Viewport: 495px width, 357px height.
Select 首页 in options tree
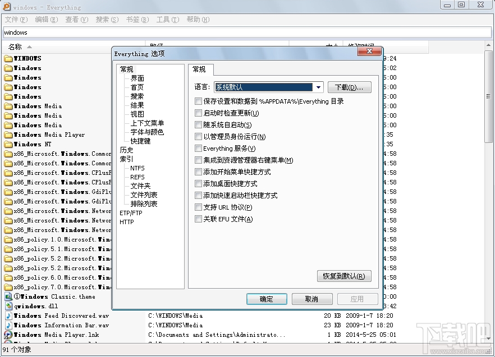click(137, 87)
